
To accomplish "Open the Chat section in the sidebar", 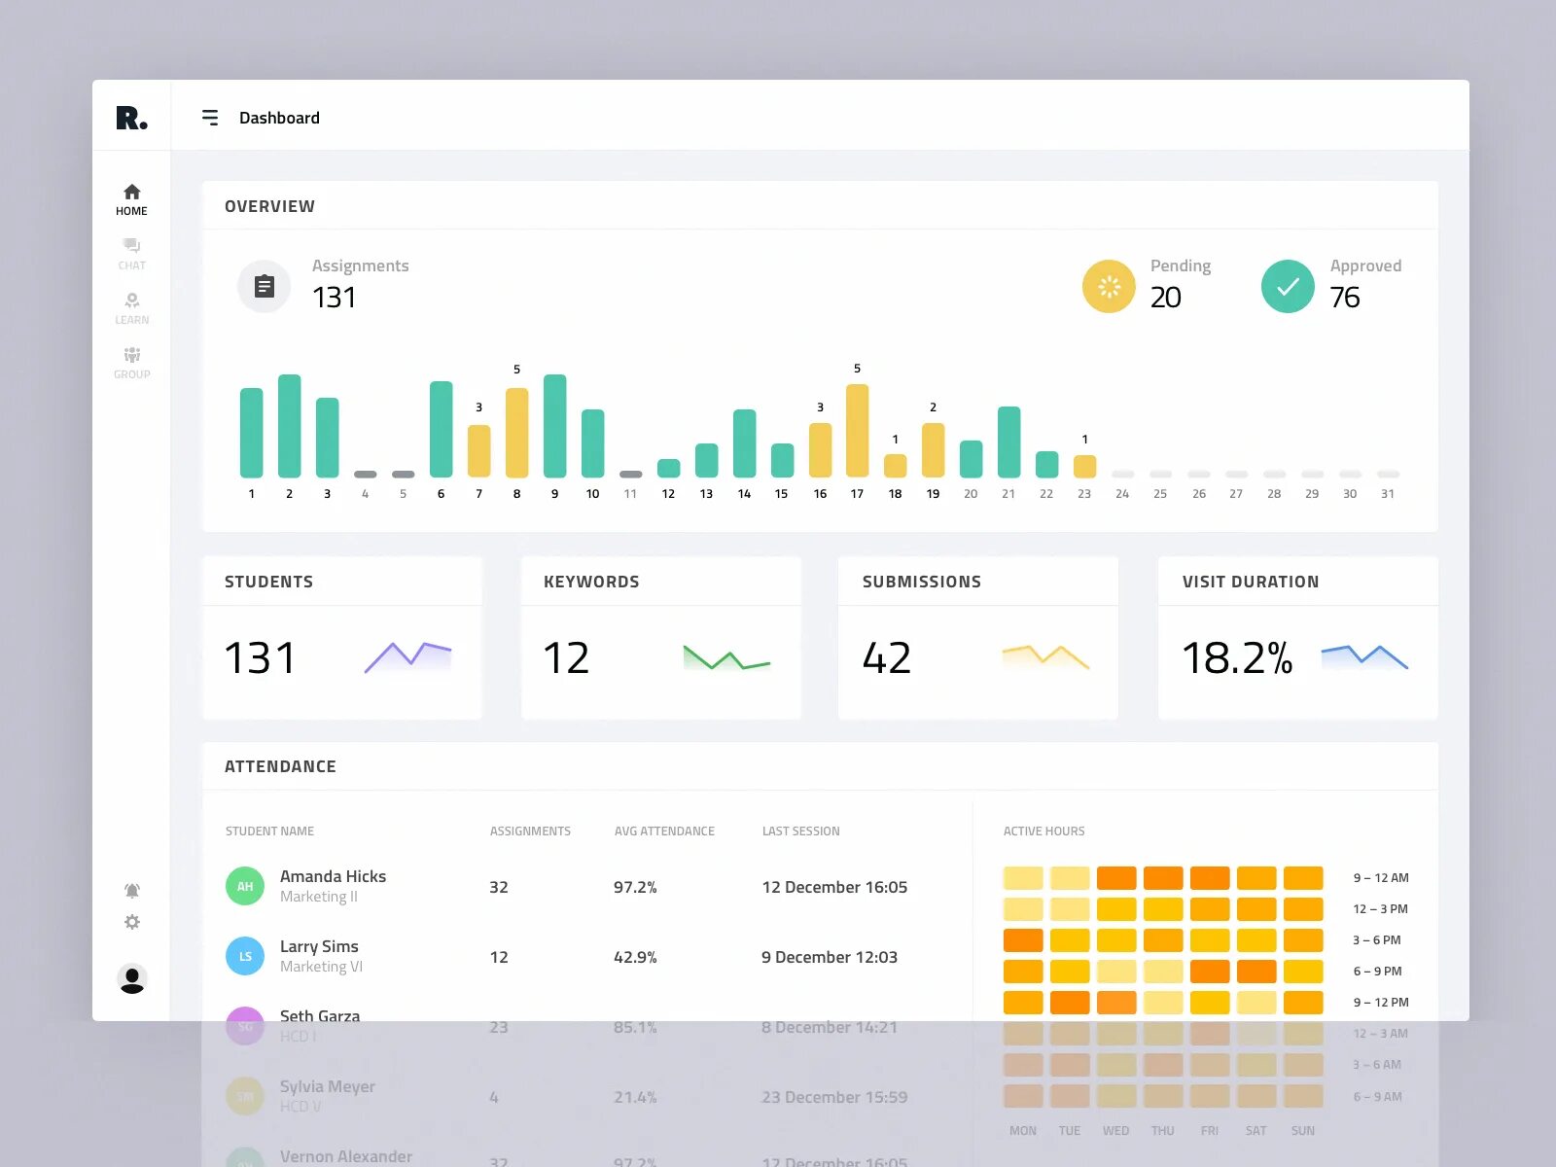I will (131, 254).
